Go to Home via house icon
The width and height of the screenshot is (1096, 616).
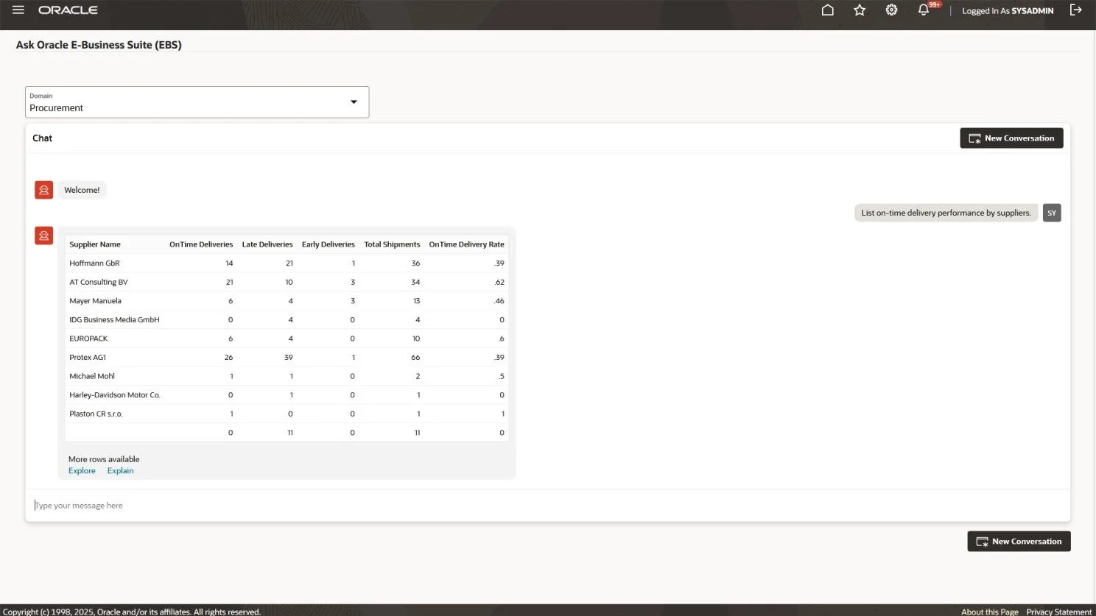coord(828,10)
